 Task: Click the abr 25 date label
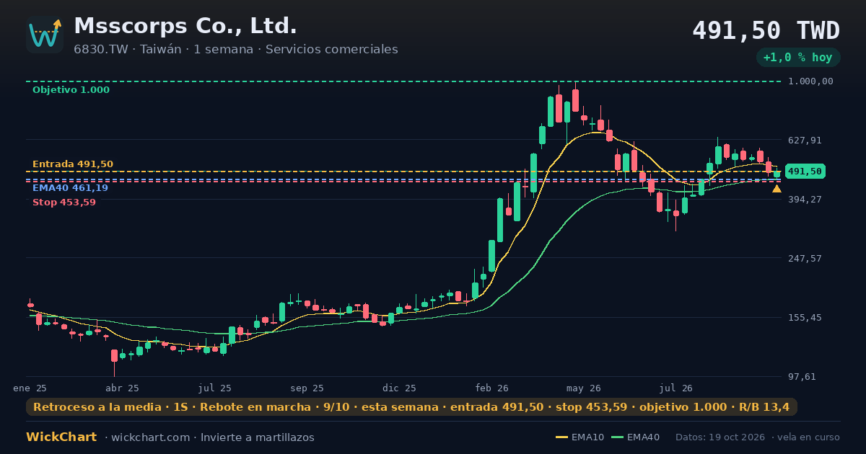[123, 388]
